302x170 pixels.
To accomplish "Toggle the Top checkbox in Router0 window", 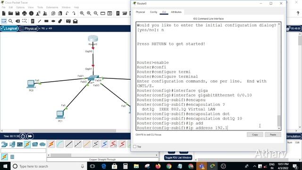I will coord(134,146).
